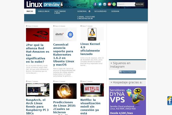The image size is (172, 115).
Task: Go to the Inicio tab
Action: tap(30, 11)
